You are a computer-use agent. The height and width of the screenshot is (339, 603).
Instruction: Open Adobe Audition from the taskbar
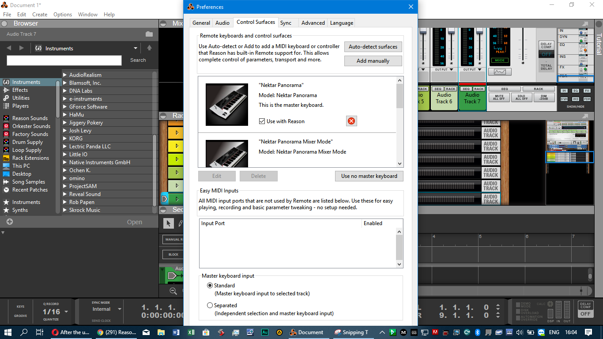[x=265, y=332]
